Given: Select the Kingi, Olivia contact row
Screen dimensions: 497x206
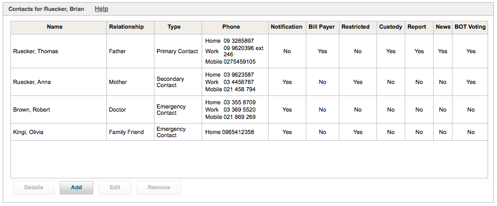Looking at the screenshot, I should click(x=249, y=132).
